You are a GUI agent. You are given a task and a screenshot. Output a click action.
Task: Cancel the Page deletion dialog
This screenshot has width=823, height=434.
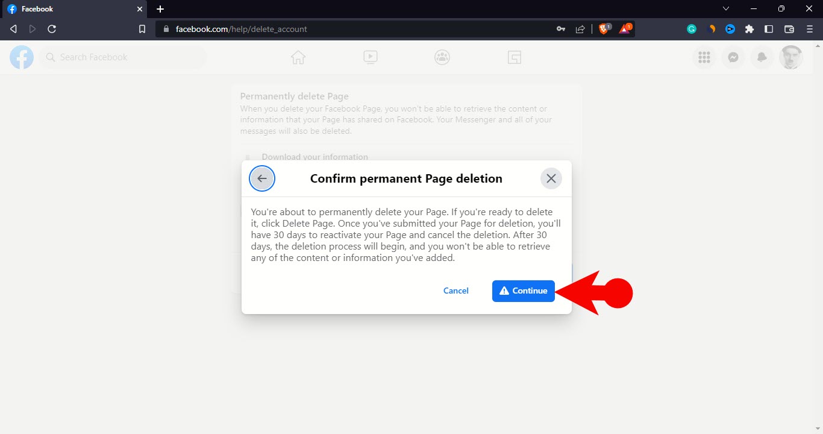coord(455,291)
